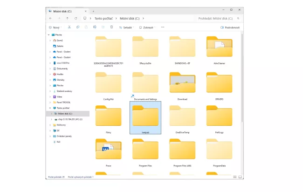Click the Rename icon in toolbar
This screenshot has width=303, height=192.
[x=95, y=27]
